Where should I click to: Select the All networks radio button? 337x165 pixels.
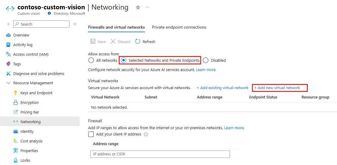tap(91, 60)
